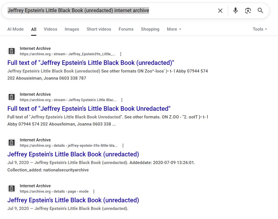Open the three-dot options menu beside 'details › page › mode' URL
The width and height of the screenshot is (278, 219).
click(94, 192)
